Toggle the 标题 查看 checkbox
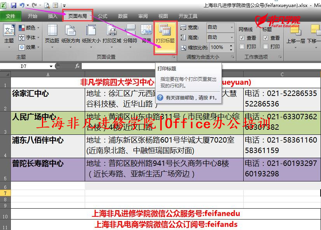 [265, 38]
